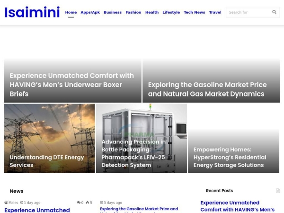Click the News section heading

tap(17, 191)
